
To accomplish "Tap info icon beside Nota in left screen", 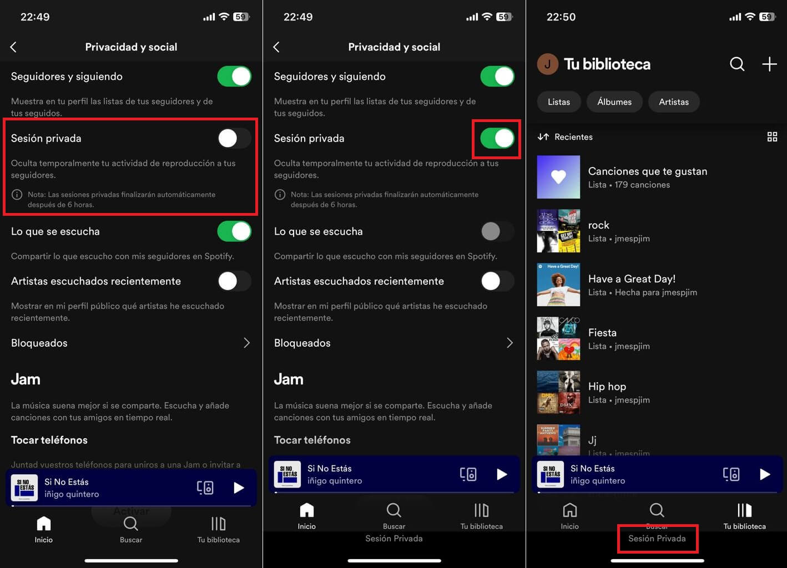I will [x=17, y=195].
